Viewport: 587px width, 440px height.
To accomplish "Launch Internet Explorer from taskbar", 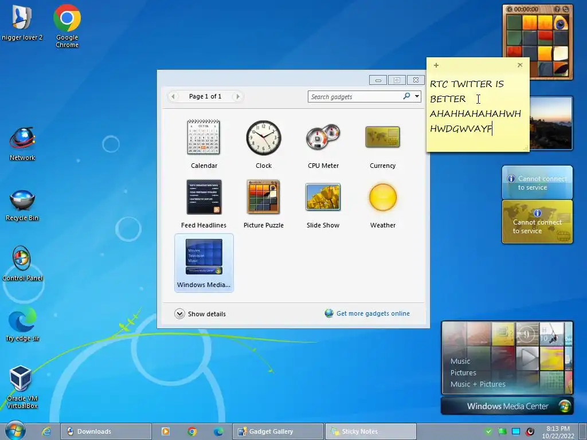I will (x=46, y=431).
